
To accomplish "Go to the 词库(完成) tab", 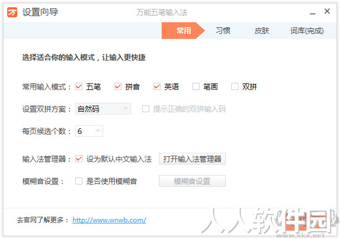I will click(x=307, y=31).
